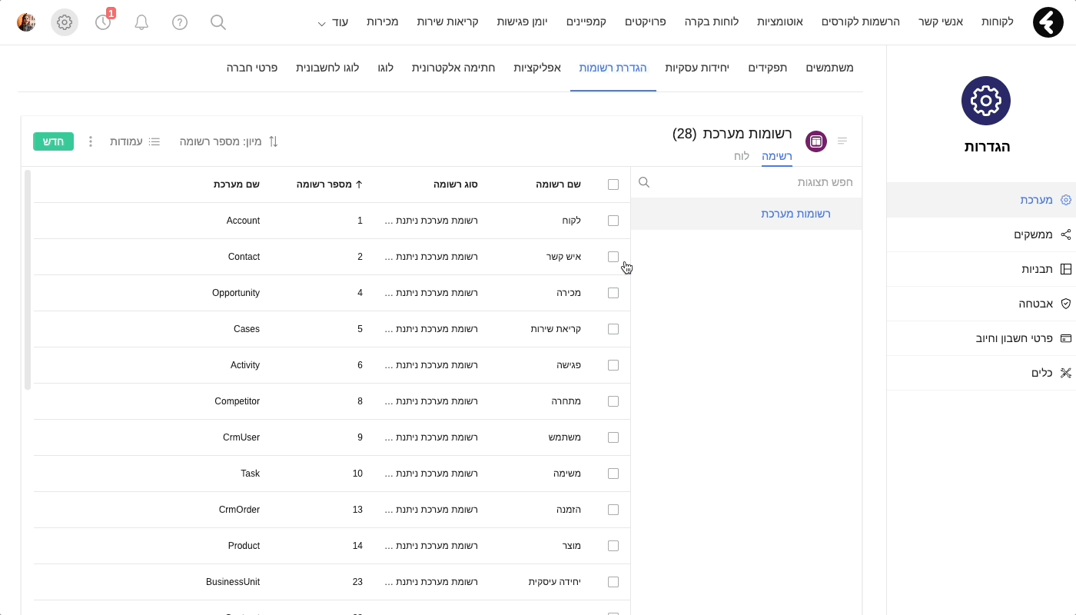This screenshot has height=615, width=1076.
Task: Click the app logo in top bar
Action: point(1048,22)
